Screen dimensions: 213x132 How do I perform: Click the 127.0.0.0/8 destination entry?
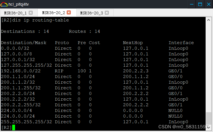16,54
